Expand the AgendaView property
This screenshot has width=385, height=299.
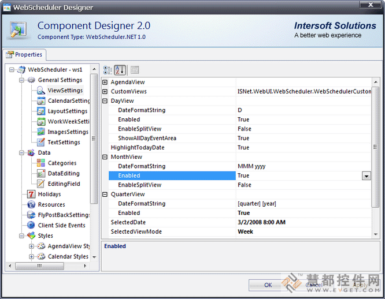point(105,82)
